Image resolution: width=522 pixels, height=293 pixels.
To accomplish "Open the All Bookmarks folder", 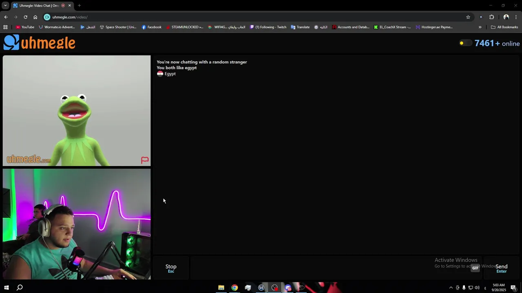I will pyautogui.click(x=504, y=27).
